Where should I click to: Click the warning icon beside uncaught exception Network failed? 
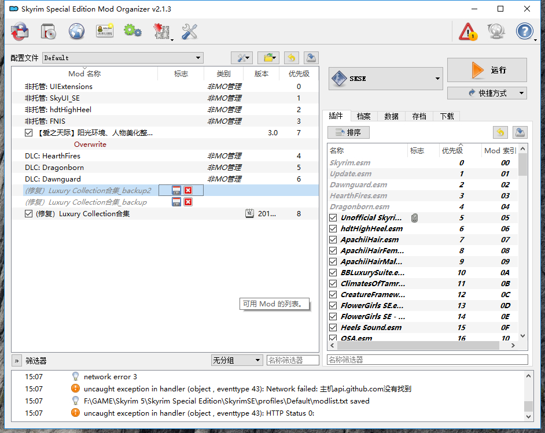tap(75, 388)
